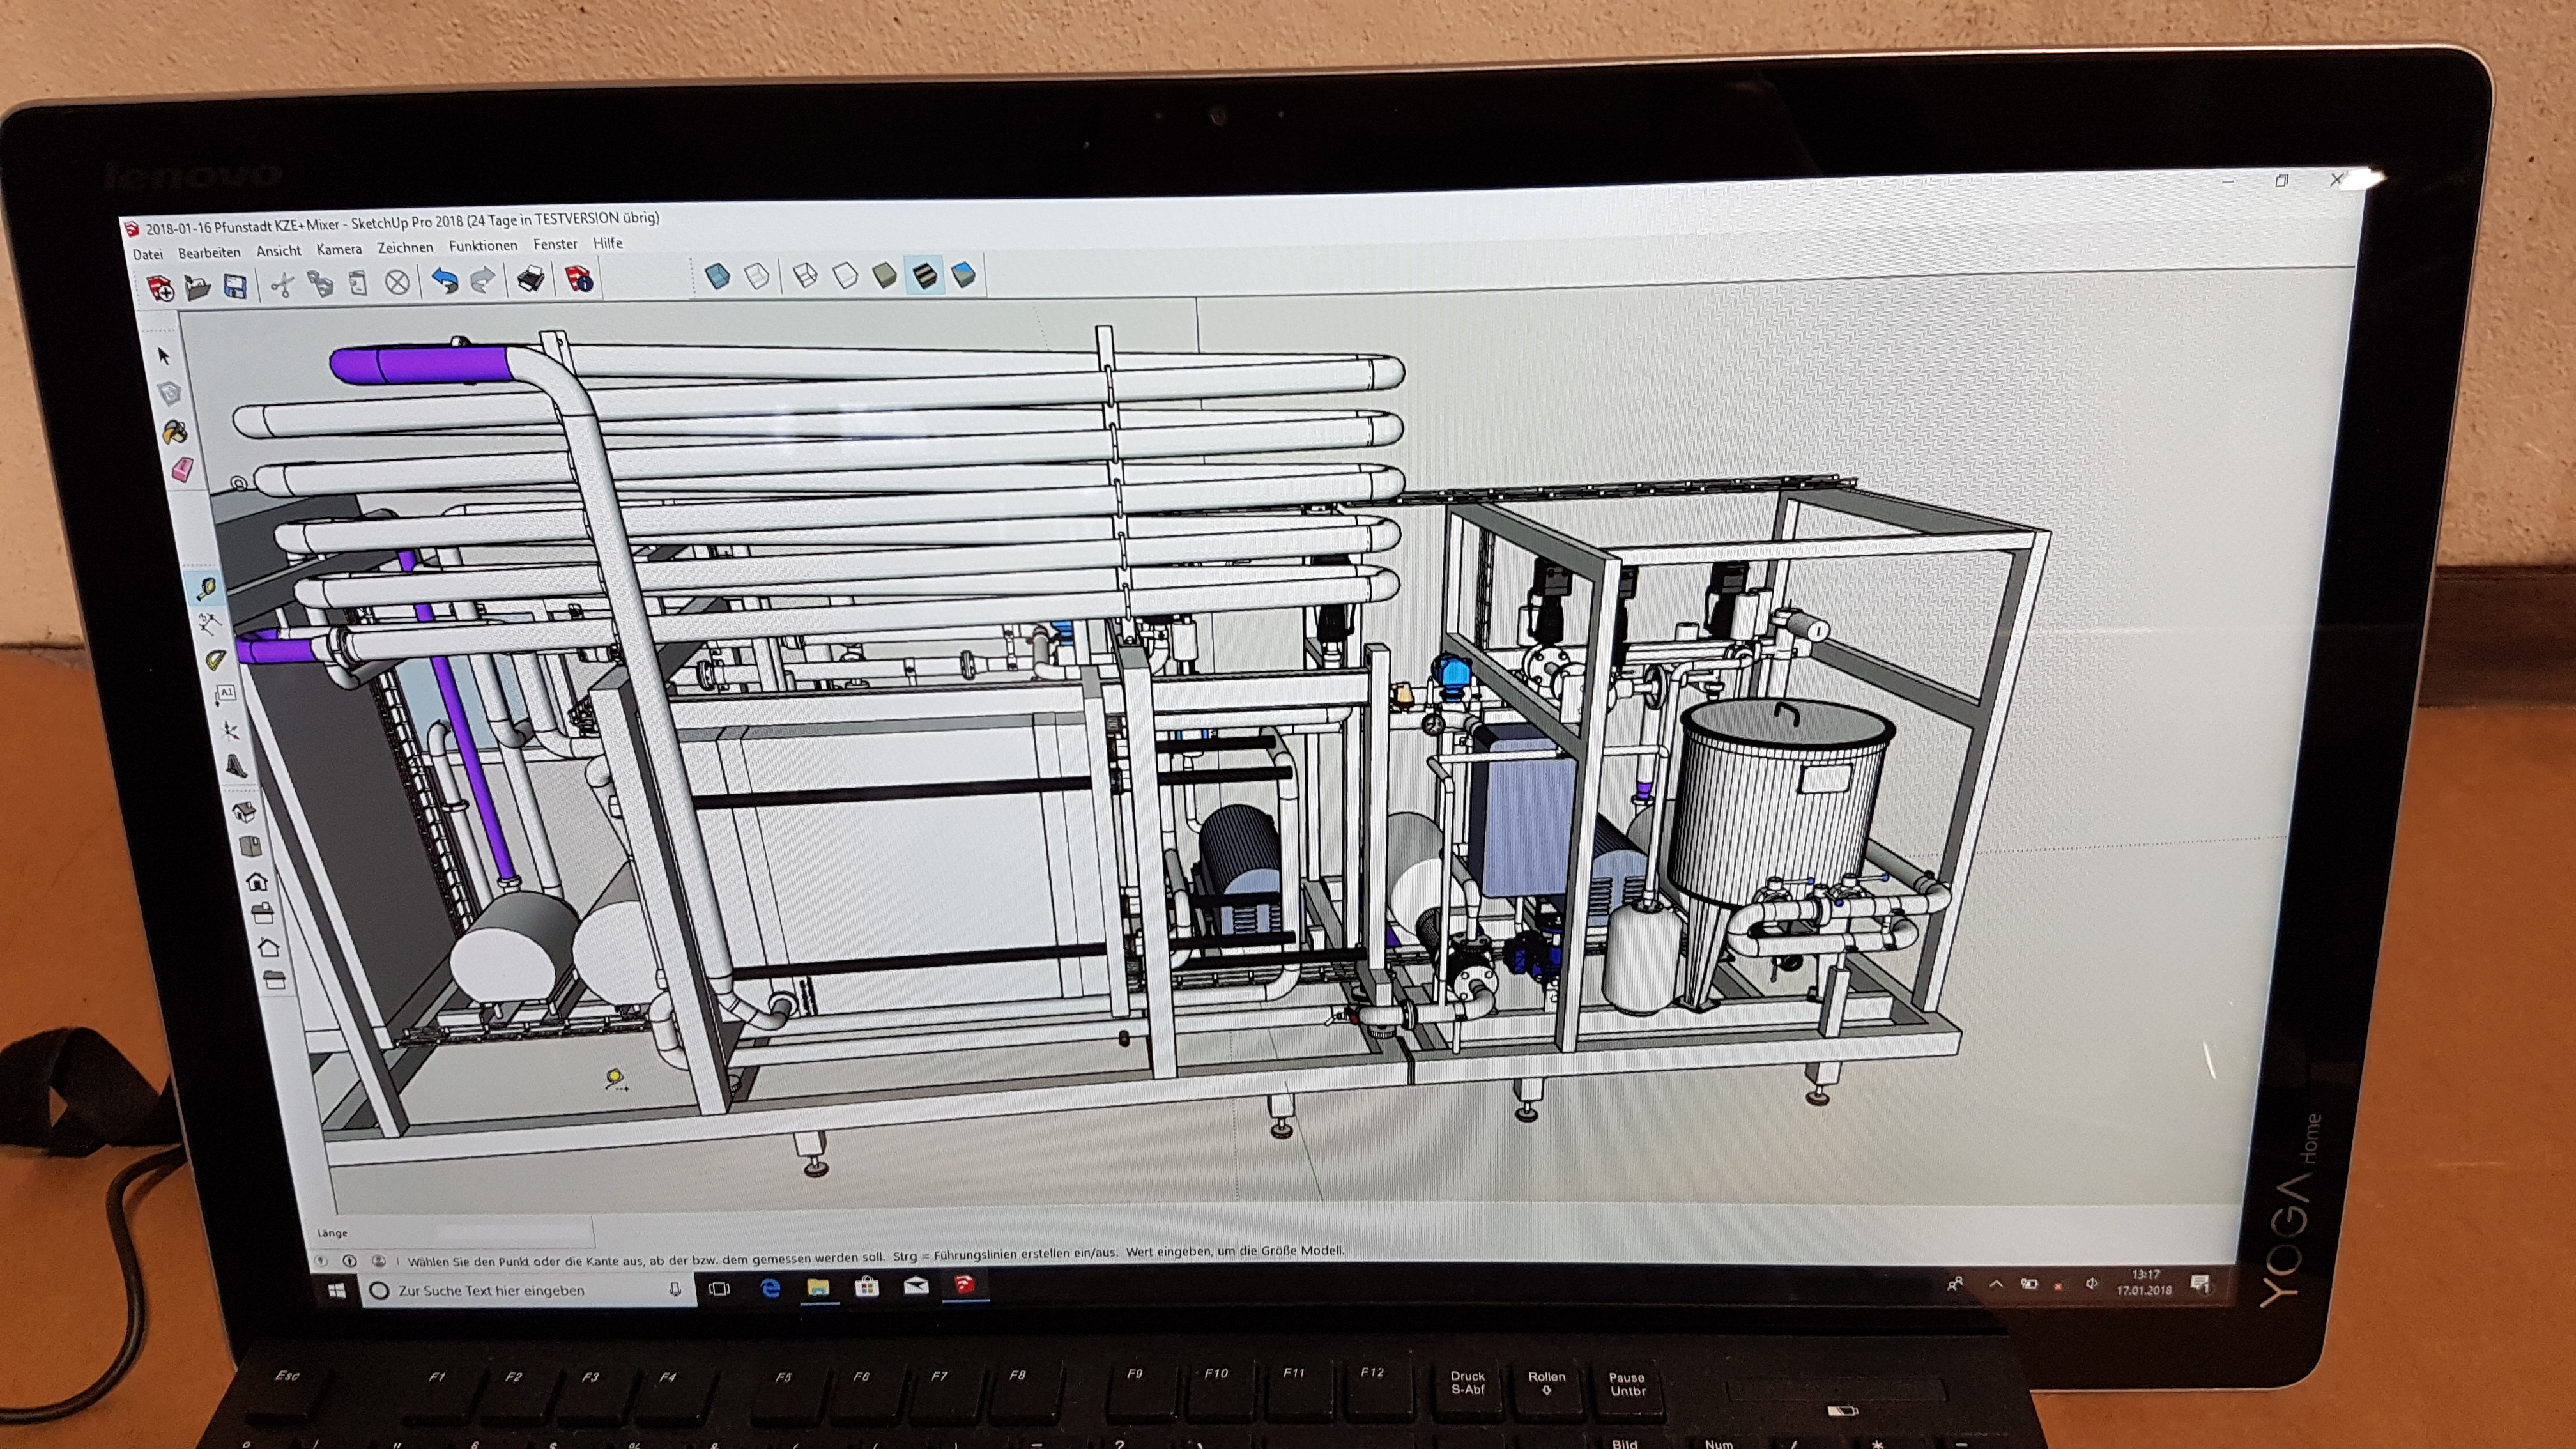The image size is (2576, 1449).
Task: Open a file with the folder icon
Action: click(199, 289)
